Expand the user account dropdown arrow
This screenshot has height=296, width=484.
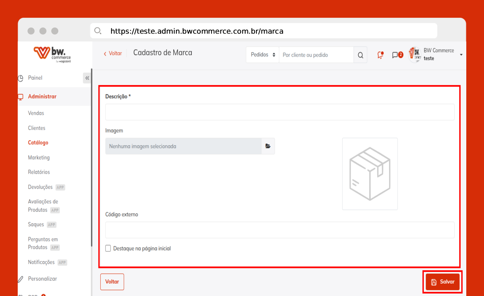click(x=461, y=55)
